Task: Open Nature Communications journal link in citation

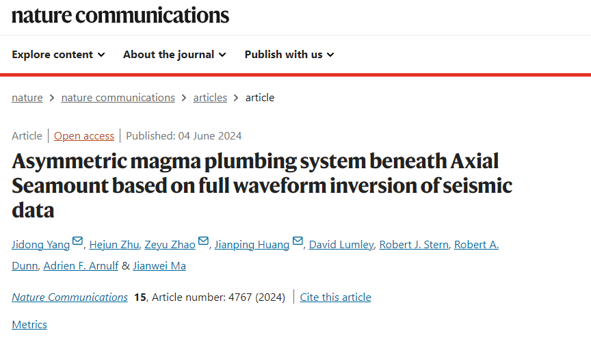Action: (70, 297)
